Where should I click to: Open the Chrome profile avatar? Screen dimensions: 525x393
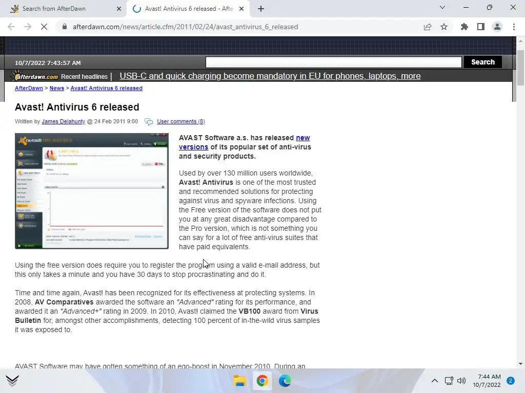[497, 27]
